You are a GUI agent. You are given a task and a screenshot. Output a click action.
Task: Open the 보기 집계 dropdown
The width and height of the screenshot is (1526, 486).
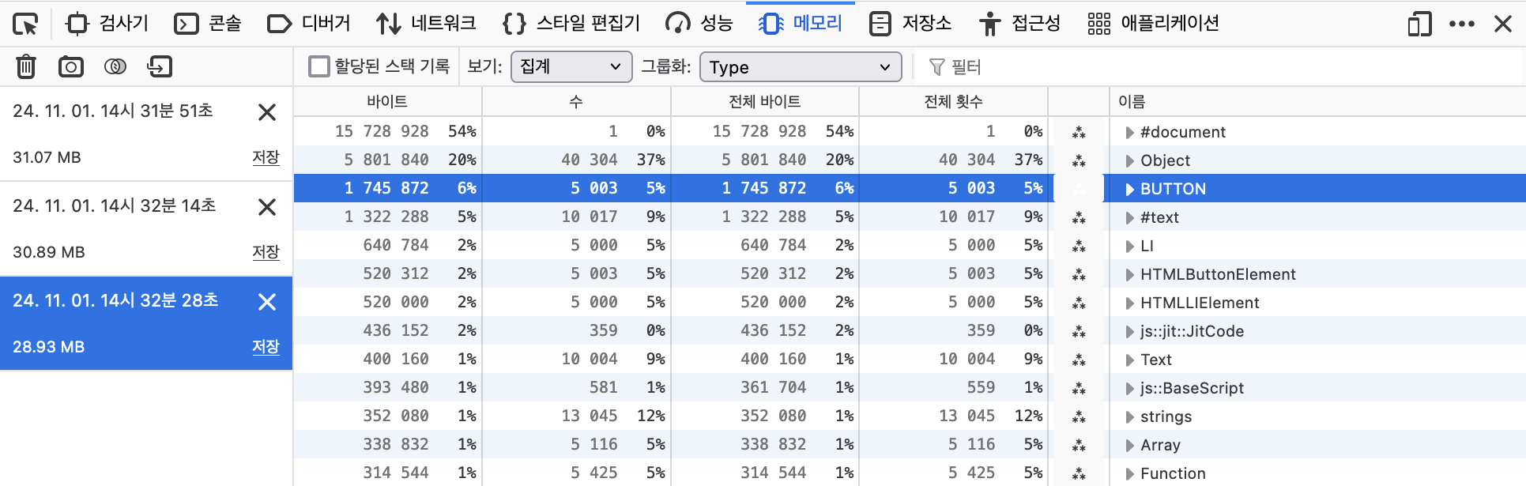click(571, 66)
